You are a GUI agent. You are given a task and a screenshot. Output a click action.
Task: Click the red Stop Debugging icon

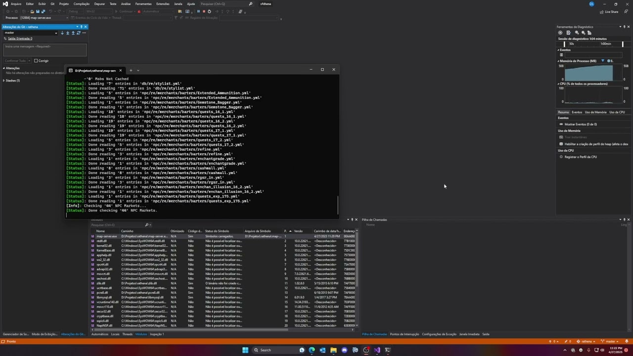[204, 11]
